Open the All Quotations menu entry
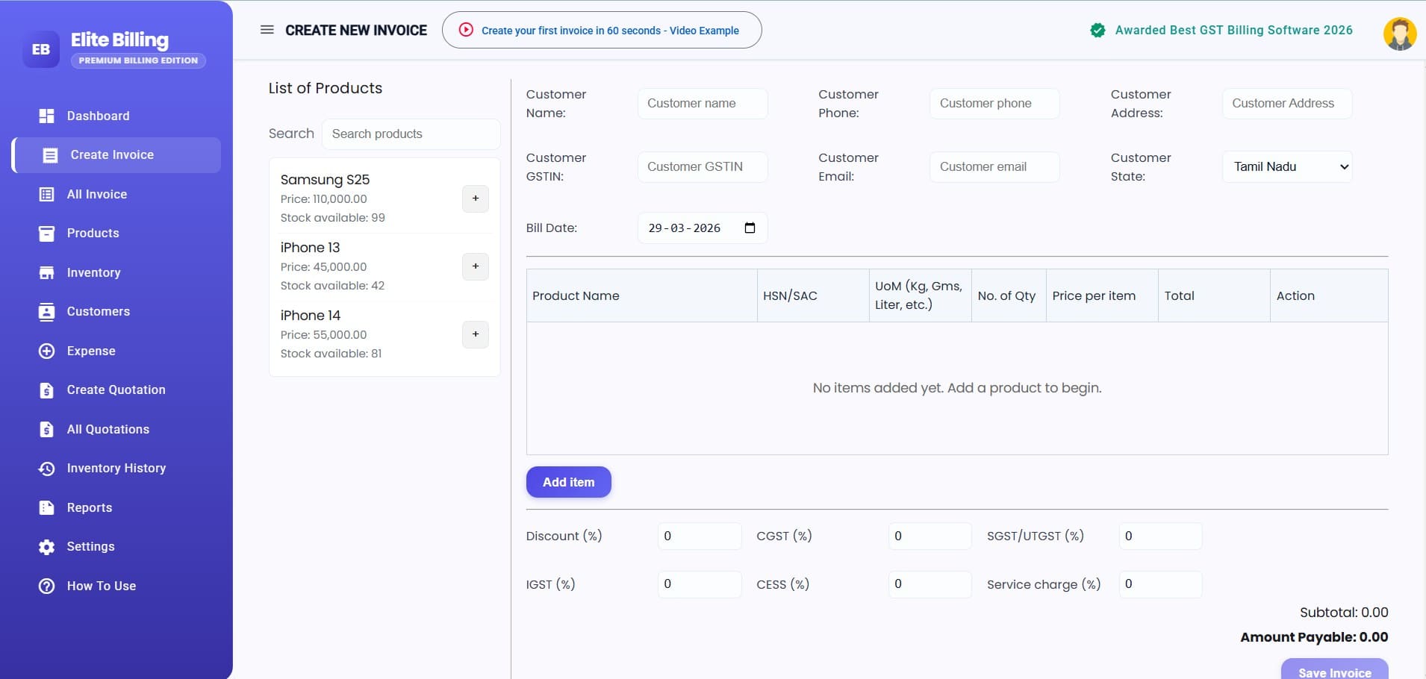This screenshot has height=679, width=1426. (x=108, y=429)
